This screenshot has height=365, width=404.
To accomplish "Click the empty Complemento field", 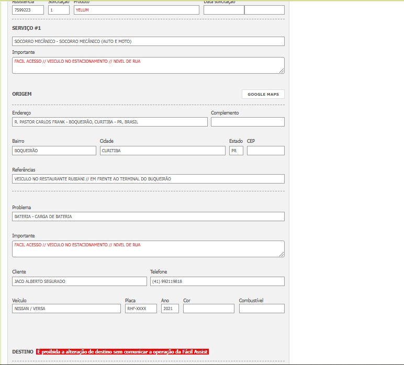I will tap(248, 122).
